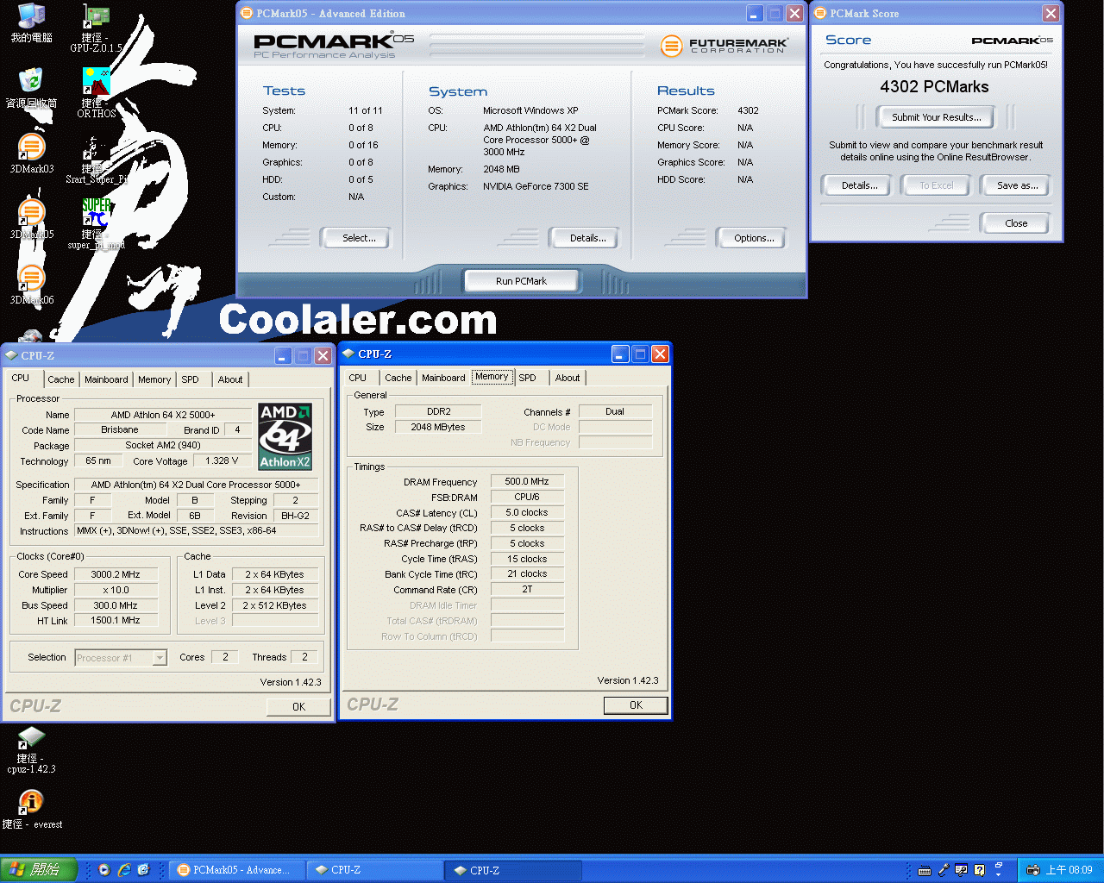Click the language bar pen tool icon
The height and width of the screenshot is (883, 1104).
(944, 870)
